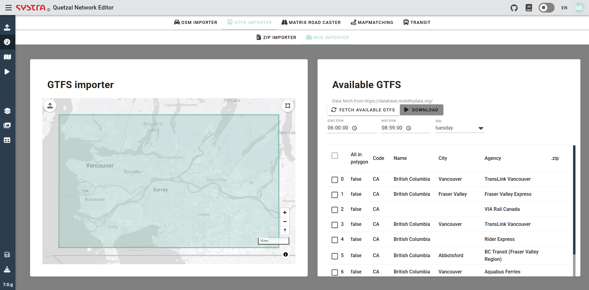Select the Web Importer sub-tab
The height and width of the screenshot is (290, 589).
[327, 37]
